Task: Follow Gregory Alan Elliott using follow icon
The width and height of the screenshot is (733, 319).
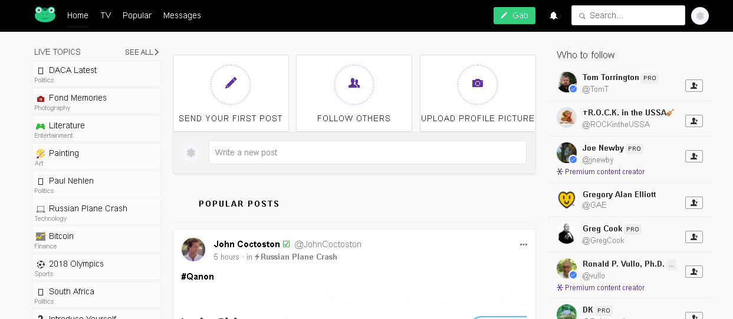Action: [694, 202]
